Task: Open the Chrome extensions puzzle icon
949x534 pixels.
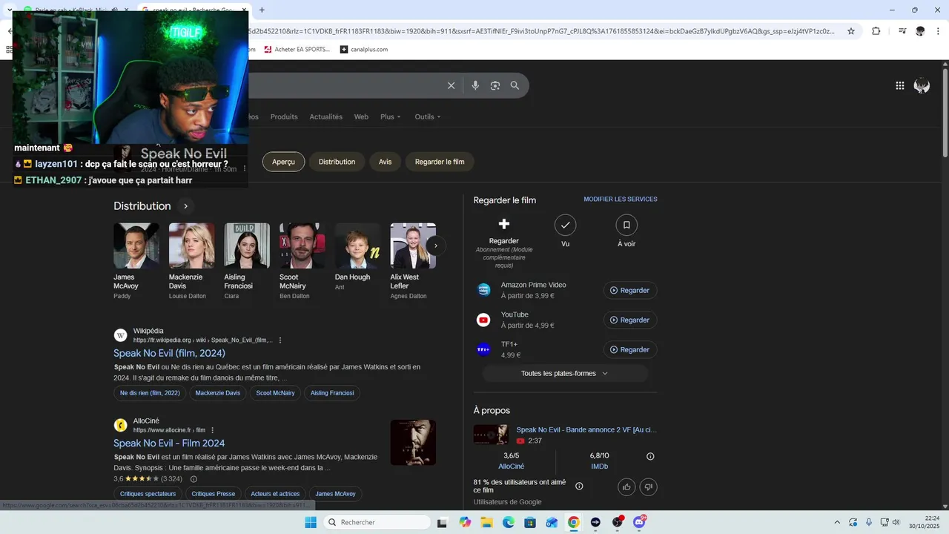Action: point(876,31)
